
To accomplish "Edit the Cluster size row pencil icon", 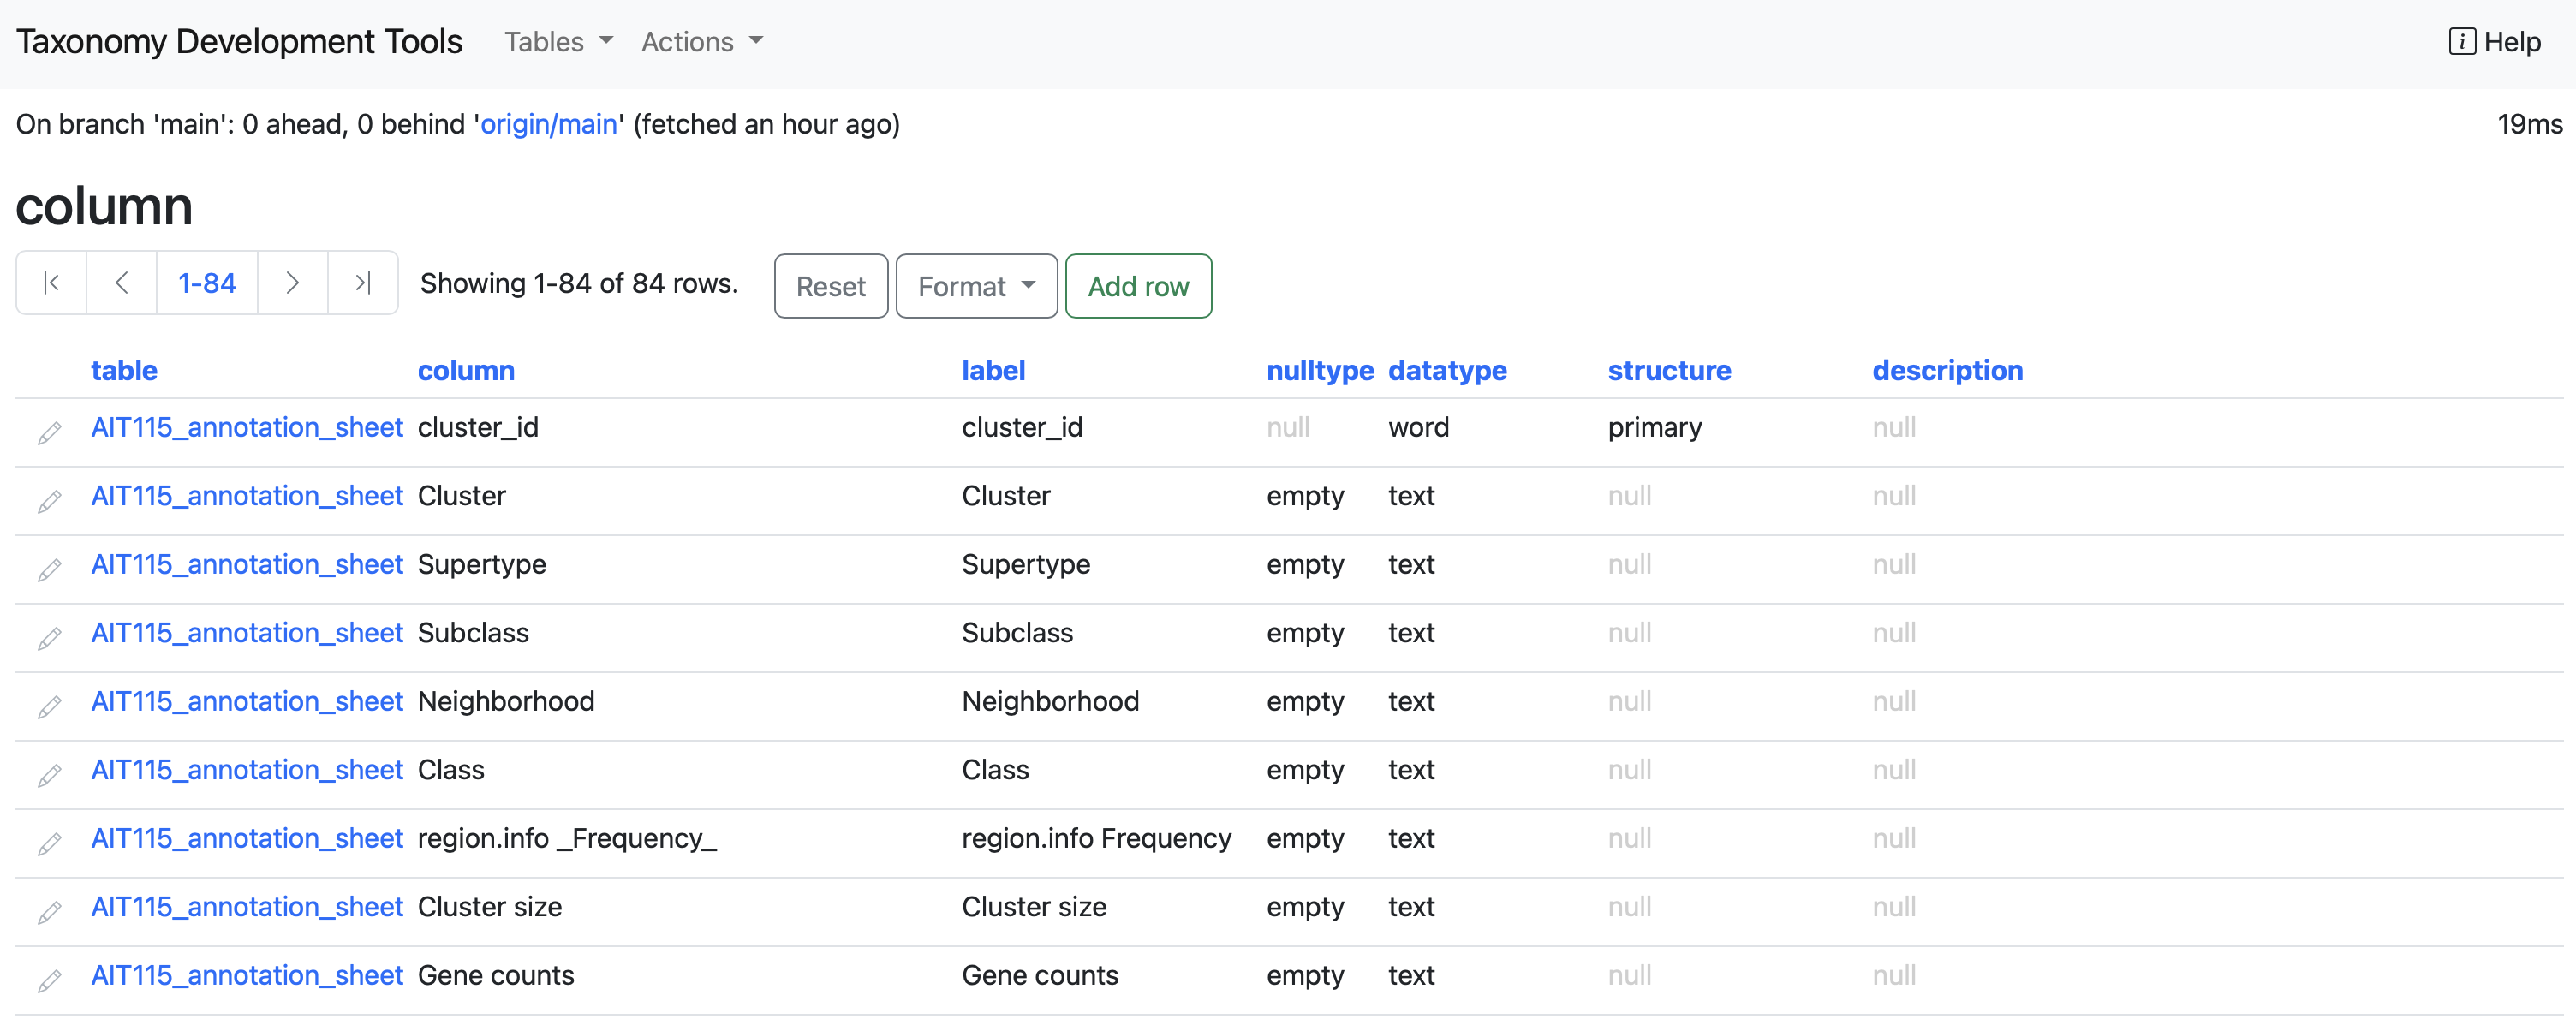I will (49, 911).
